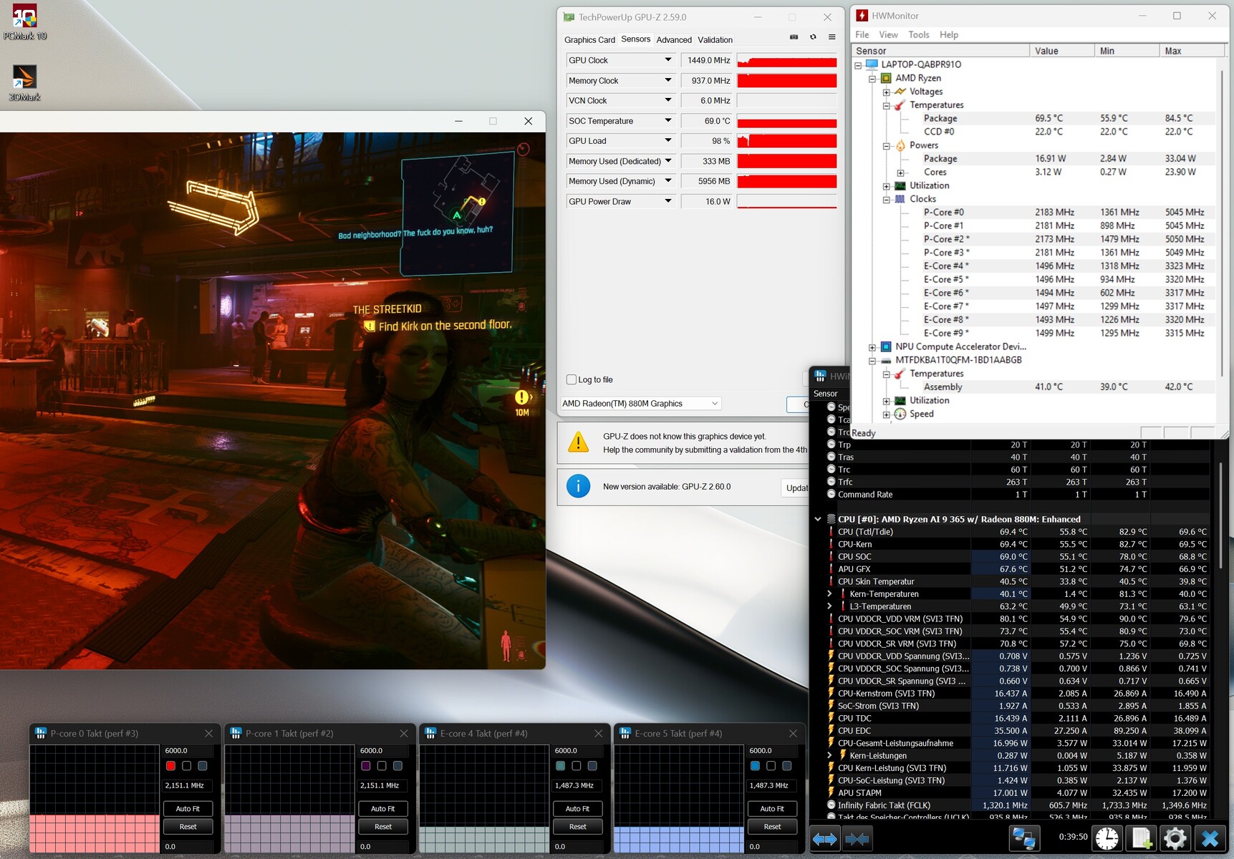This screenshot has height=859, width=1234.
Task: Click the HWMonitor vertical scrollbar
Action: pos(1221,223)
